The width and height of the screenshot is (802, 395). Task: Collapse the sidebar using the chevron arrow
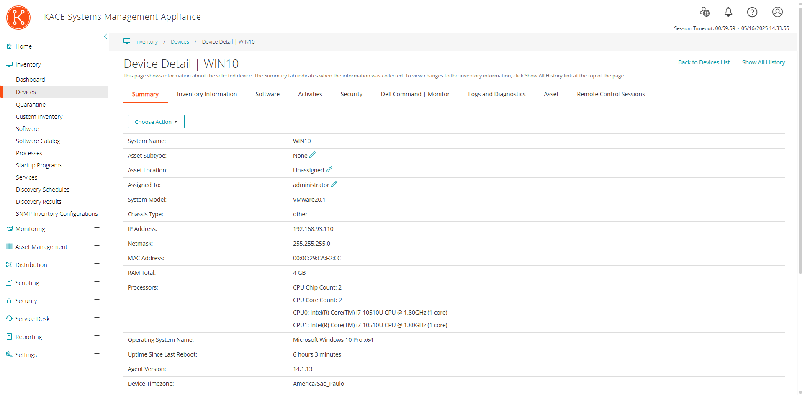(105, 37)
